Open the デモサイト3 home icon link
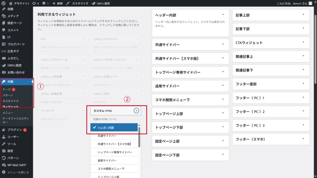 click(11, 3)
